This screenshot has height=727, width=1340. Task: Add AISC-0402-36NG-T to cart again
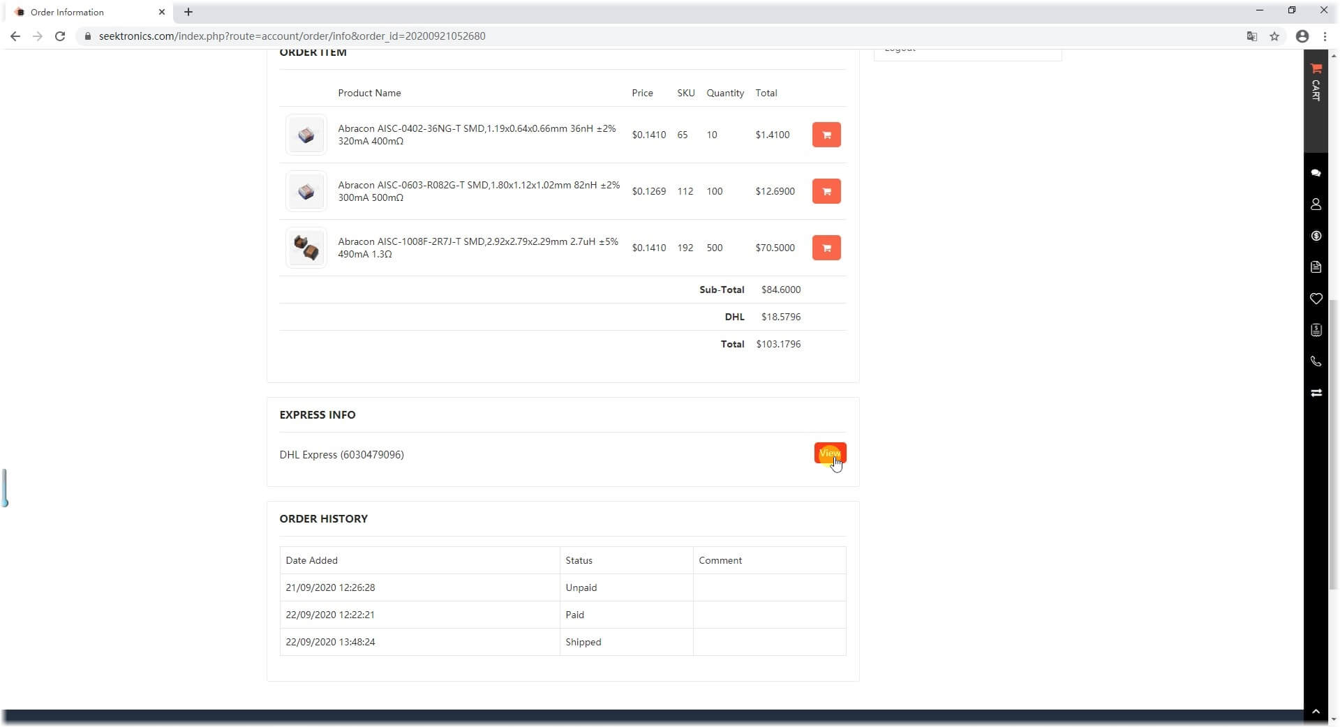tap(826, 135)
